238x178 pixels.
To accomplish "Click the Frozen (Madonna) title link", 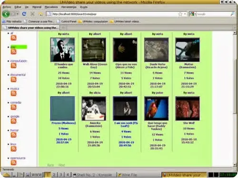I will click(x=64, y=123).
